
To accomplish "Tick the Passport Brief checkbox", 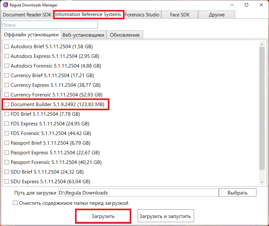I will point(7,143).
